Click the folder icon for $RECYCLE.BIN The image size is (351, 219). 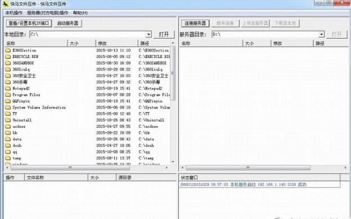[x=8, y=56]
